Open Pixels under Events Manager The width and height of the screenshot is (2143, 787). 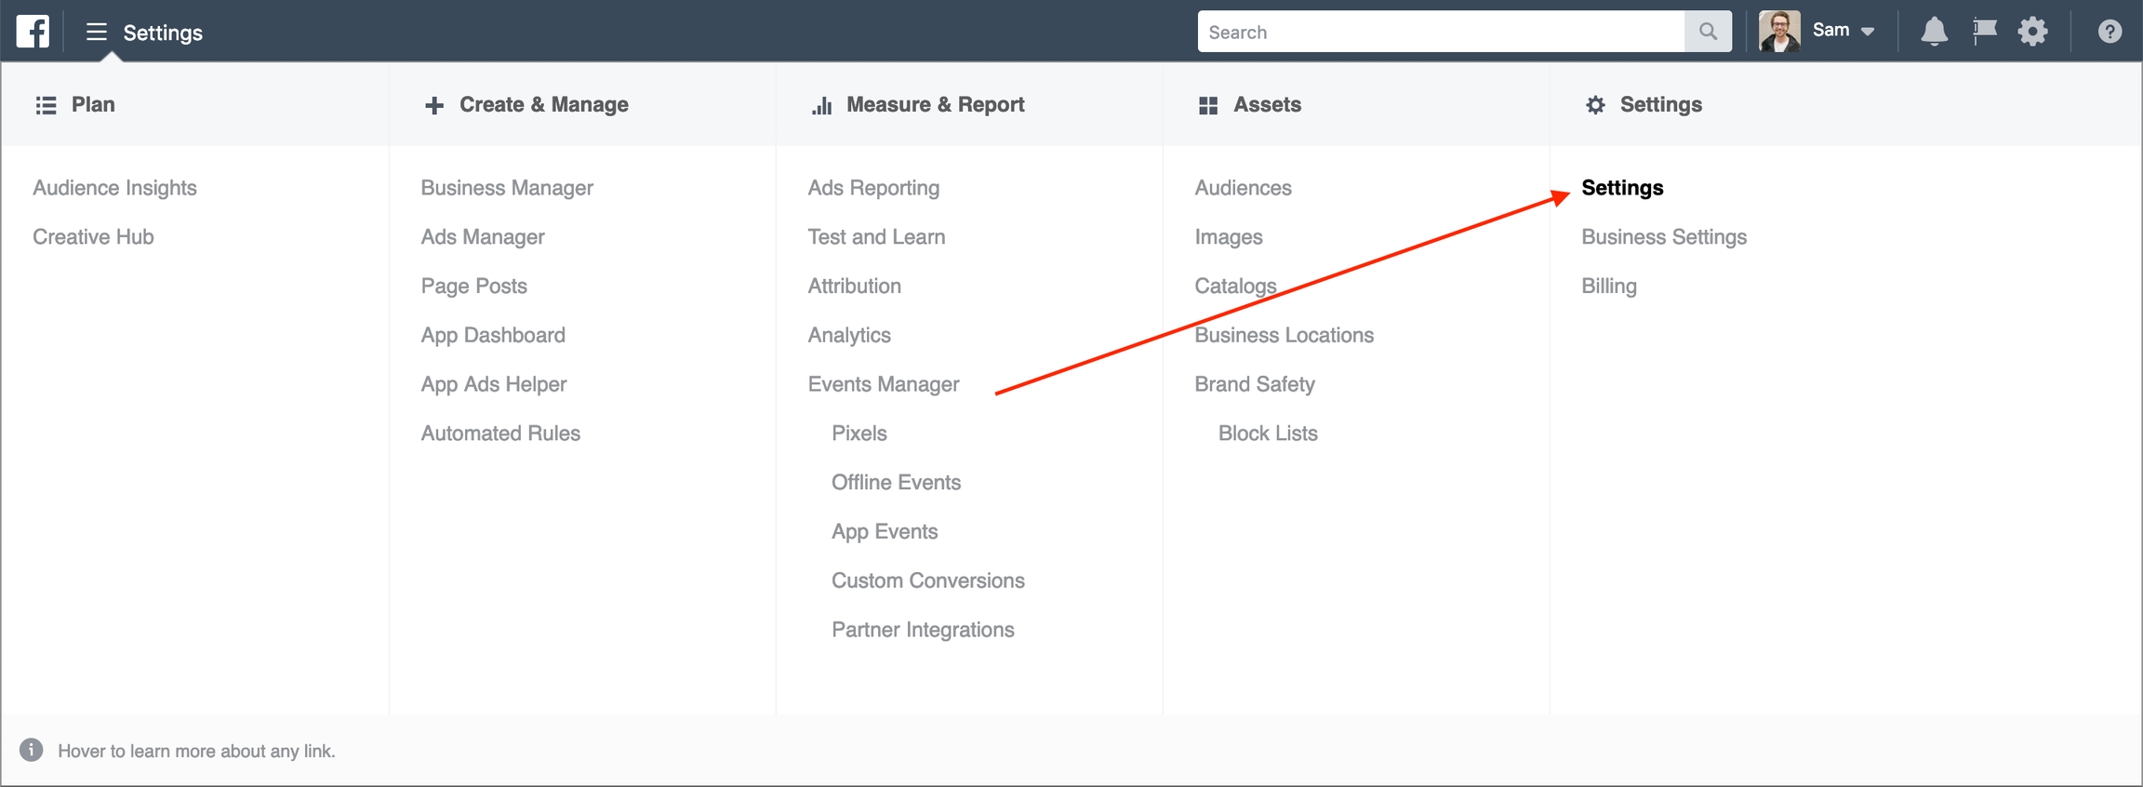coord(859,433)
